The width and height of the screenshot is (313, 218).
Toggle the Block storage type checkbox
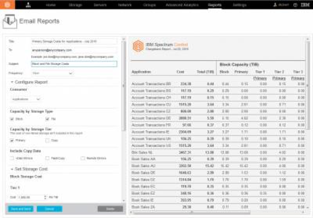(12, 119)
